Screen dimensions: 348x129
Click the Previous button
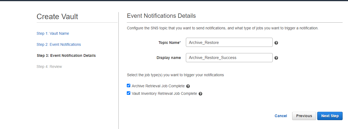click(x=304, y=116)
